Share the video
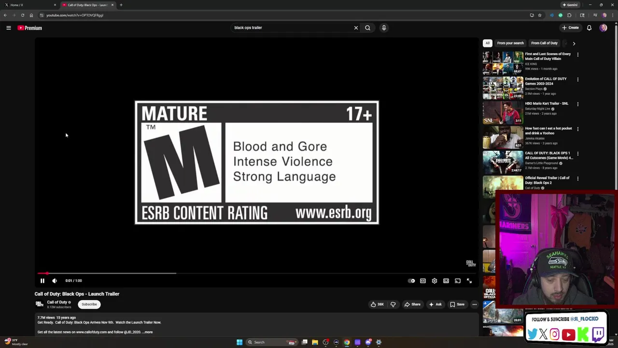618x348 pixels. (x=413, y=304)
